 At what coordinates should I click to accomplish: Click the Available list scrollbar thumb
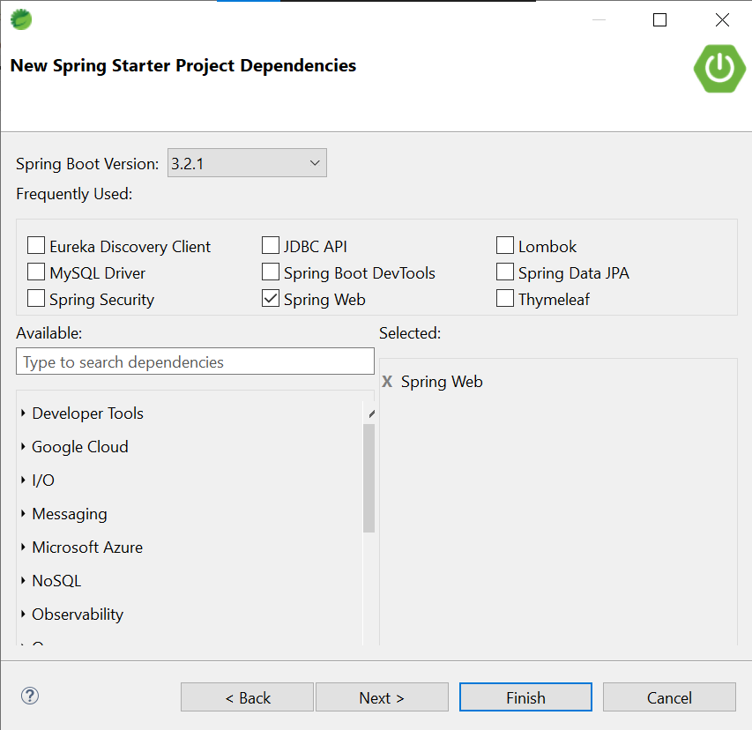pyautogui.click(x=369, y=478)
